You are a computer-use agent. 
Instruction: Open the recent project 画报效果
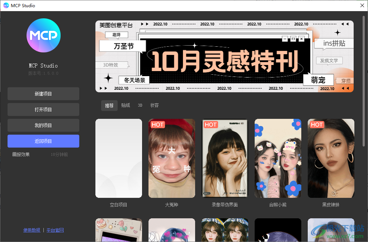[x=20, y=154]
